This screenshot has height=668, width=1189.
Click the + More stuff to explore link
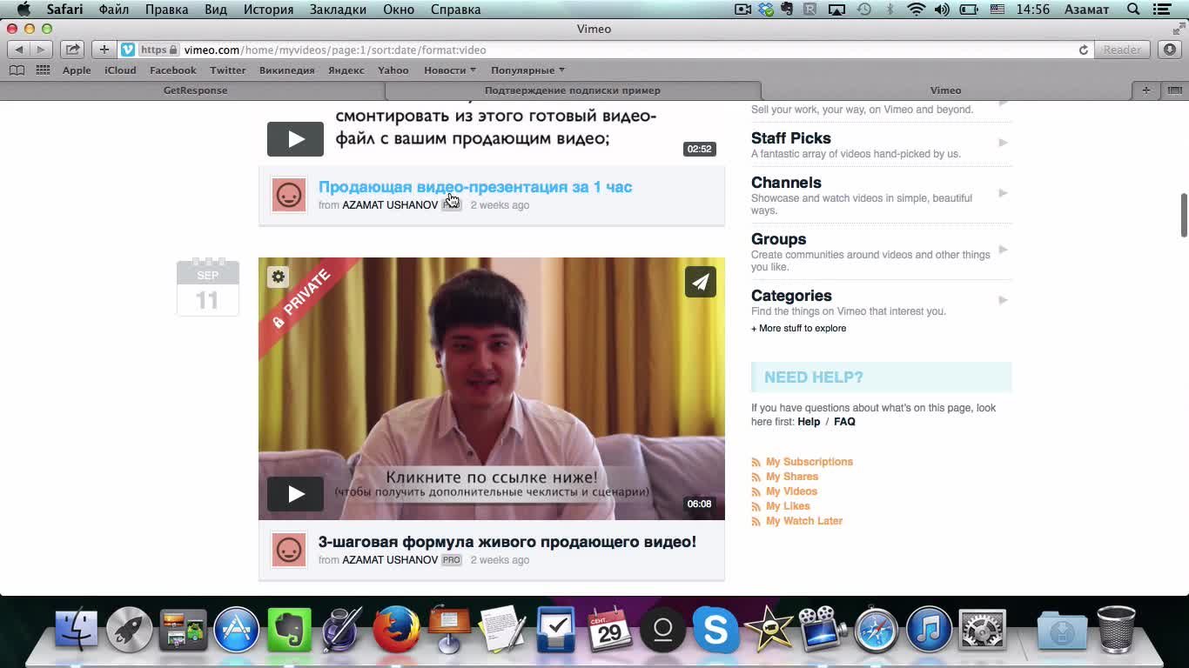point(798,329)
